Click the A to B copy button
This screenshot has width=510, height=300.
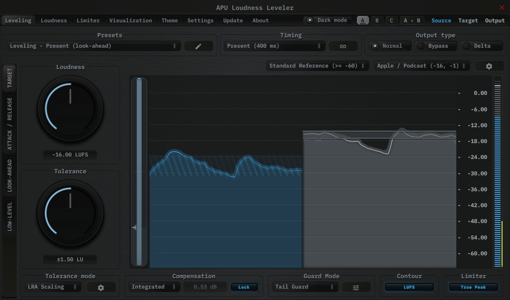pyautogui.click(x=412, y=20)
